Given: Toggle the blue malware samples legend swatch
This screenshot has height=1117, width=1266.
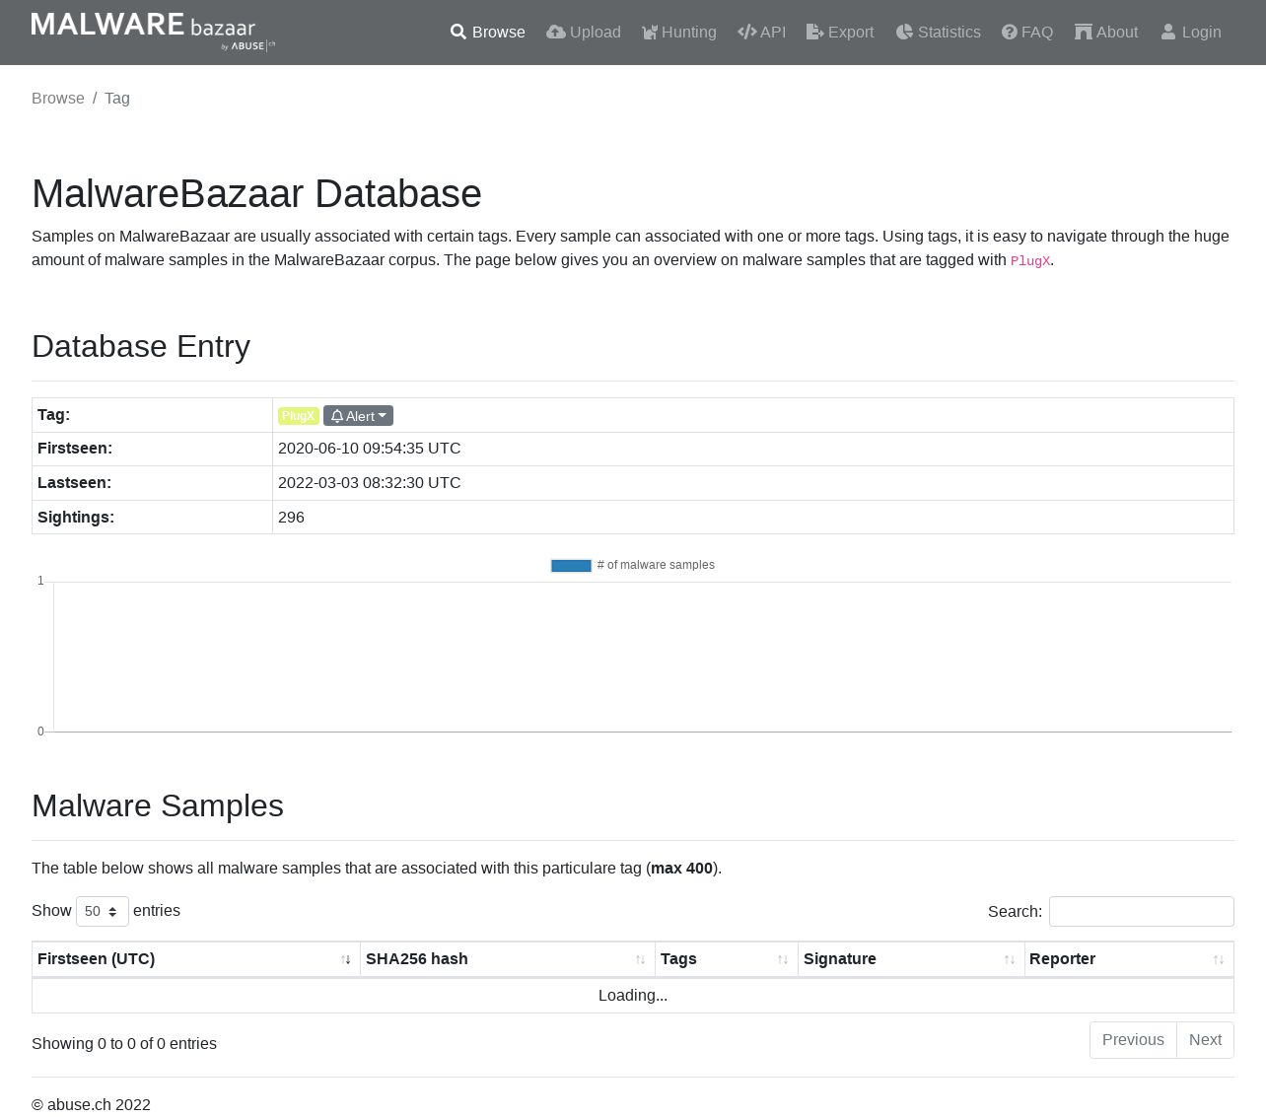Looking at the screenshot, I should [571, 566].
